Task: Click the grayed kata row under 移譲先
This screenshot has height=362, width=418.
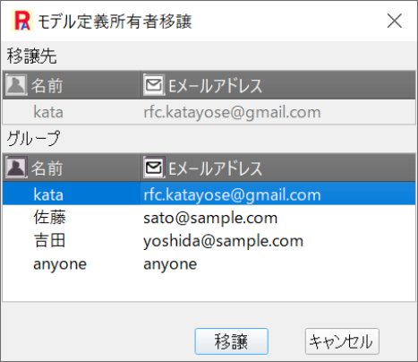Action: (x=209, y=112)
